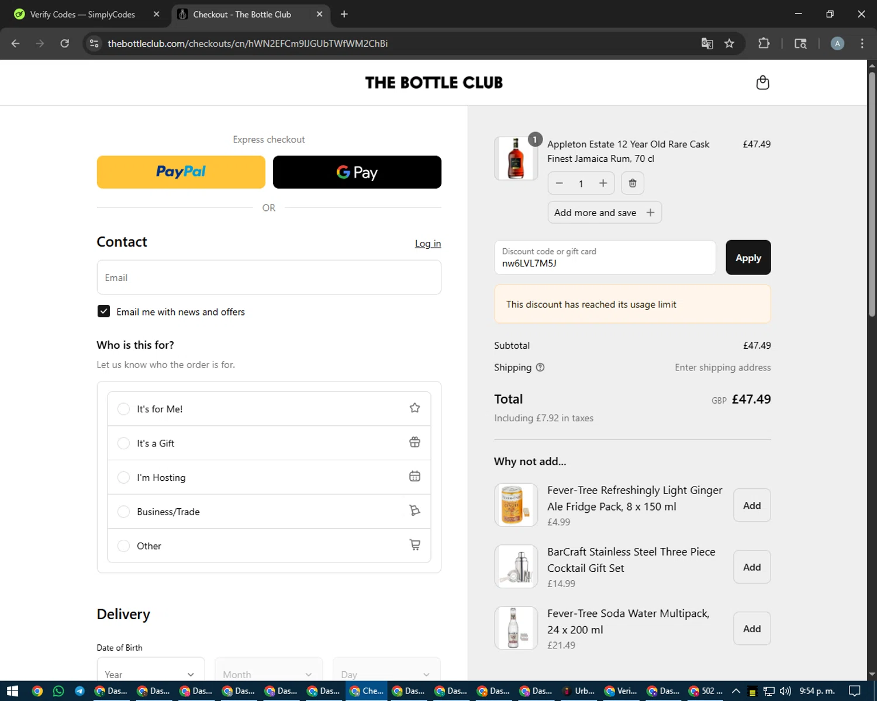877x701 pixels.
Task: Open Chrome three-dot menu
Action: click(862, 43)
